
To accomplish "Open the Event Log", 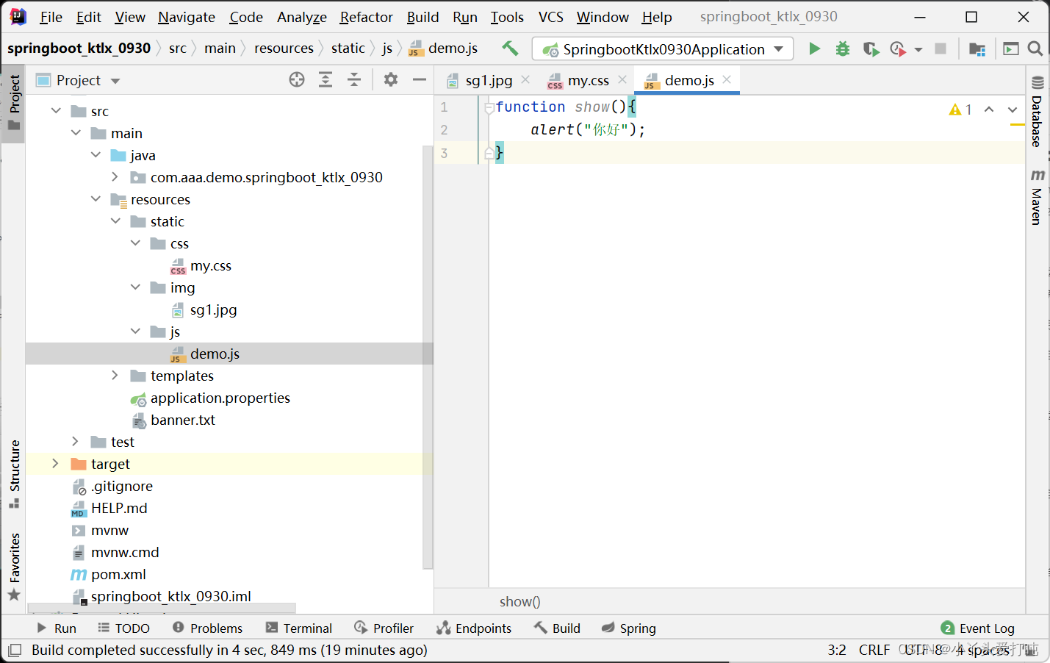I will (x=978, y=628).
